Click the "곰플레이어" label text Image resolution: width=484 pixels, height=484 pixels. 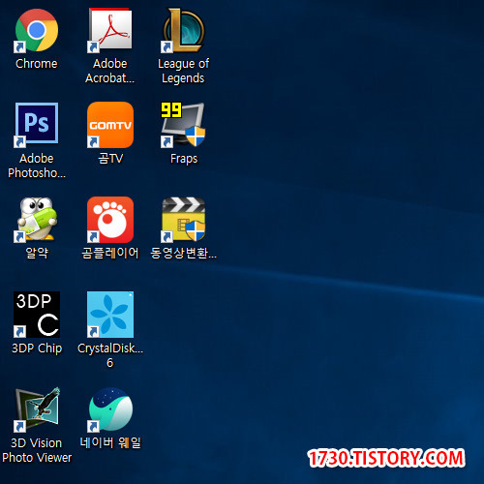110,253
